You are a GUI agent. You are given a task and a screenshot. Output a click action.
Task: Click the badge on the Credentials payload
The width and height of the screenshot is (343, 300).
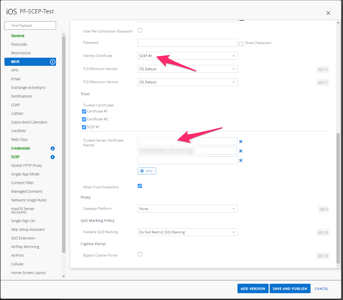tap(52, 148)
